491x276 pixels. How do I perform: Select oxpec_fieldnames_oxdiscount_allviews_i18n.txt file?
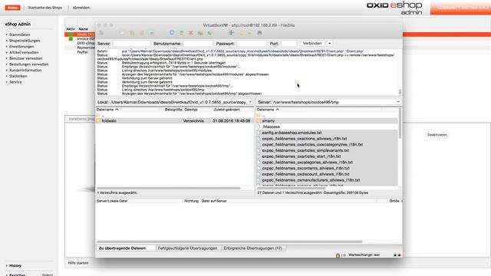click(x=305, y=174)
